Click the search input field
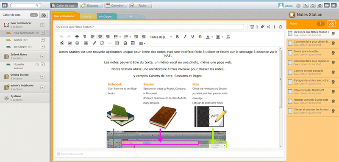 25,5
